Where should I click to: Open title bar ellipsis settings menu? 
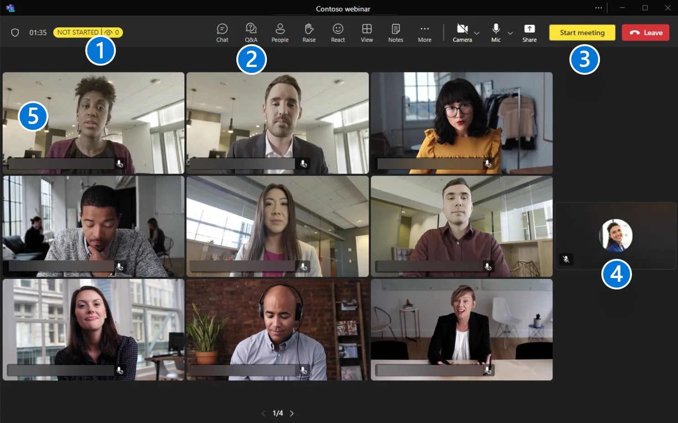tap(599, 8)
